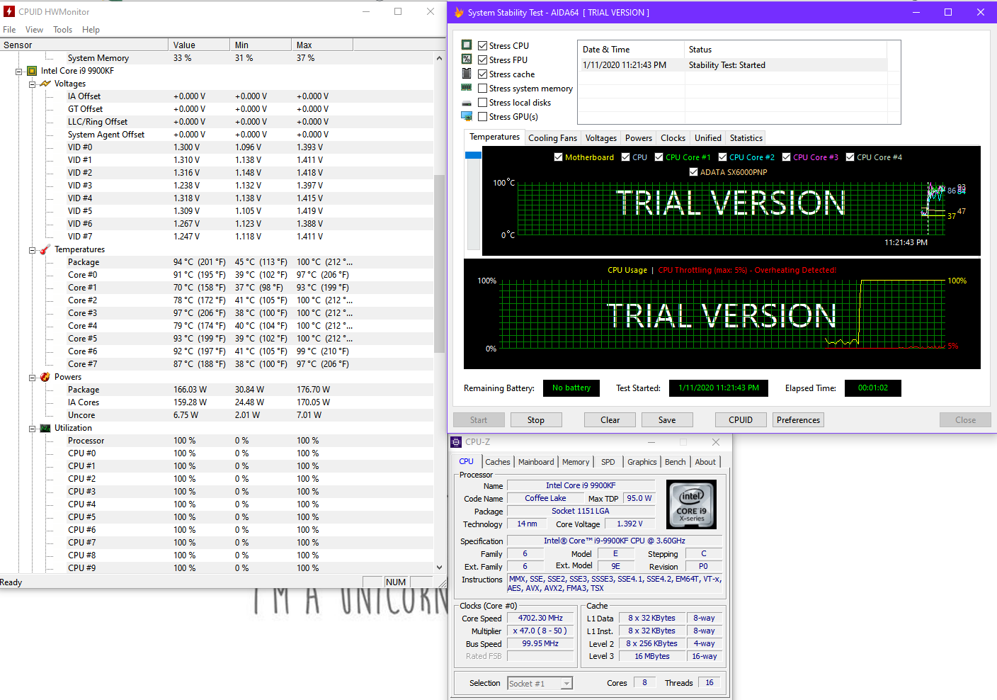
Task: Click the Stress FPU percent icon
Action: click(x=467, y=59)
